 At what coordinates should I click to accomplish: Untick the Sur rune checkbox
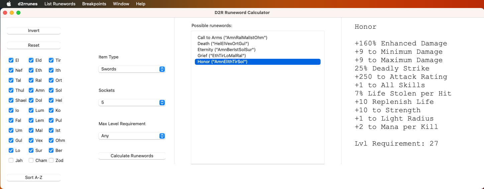tap(31, 151)
